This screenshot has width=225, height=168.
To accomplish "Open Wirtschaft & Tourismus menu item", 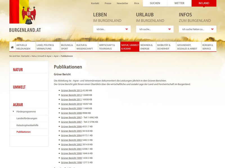I will click(x=109, y=47).
